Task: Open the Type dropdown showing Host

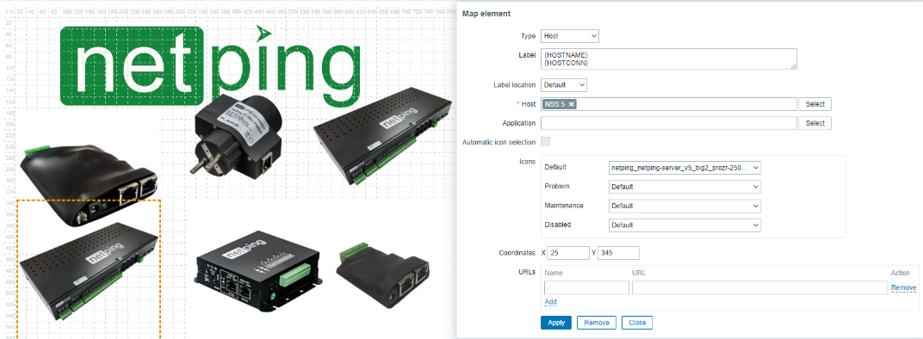Action: point(569,36)
